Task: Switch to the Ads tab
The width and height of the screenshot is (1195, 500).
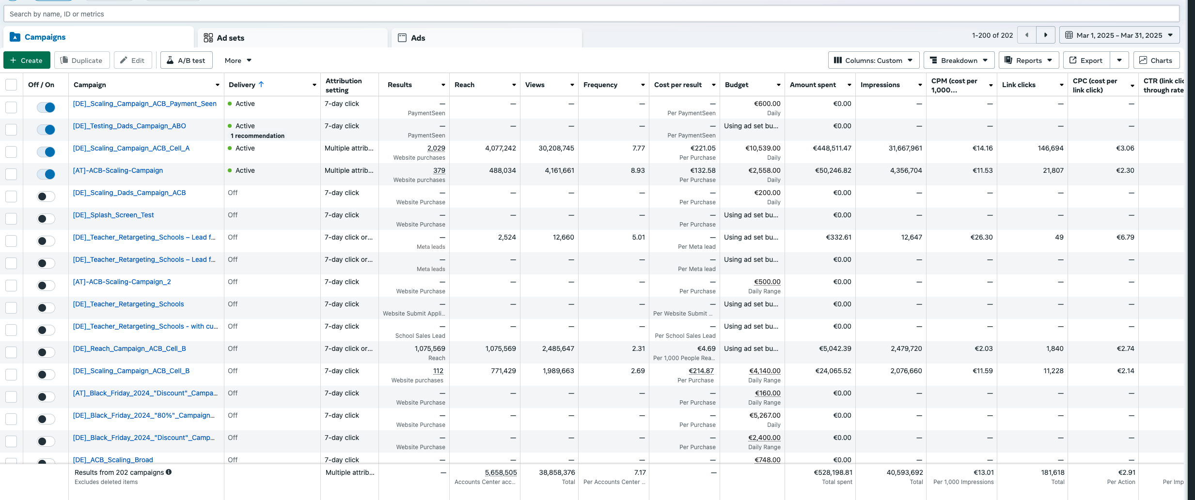Action: (487, 38)
